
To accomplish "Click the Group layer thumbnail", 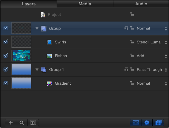I will coord(21,28).
